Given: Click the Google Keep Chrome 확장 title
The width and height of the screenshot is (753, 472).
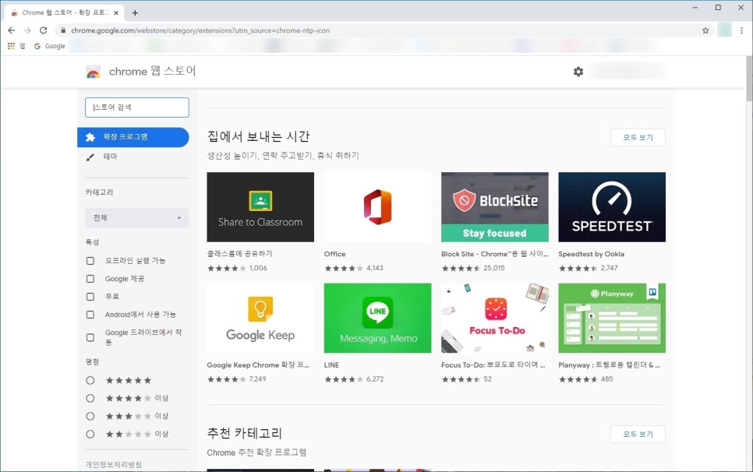Looking at the screenshot, I should (x=258, y=365).
